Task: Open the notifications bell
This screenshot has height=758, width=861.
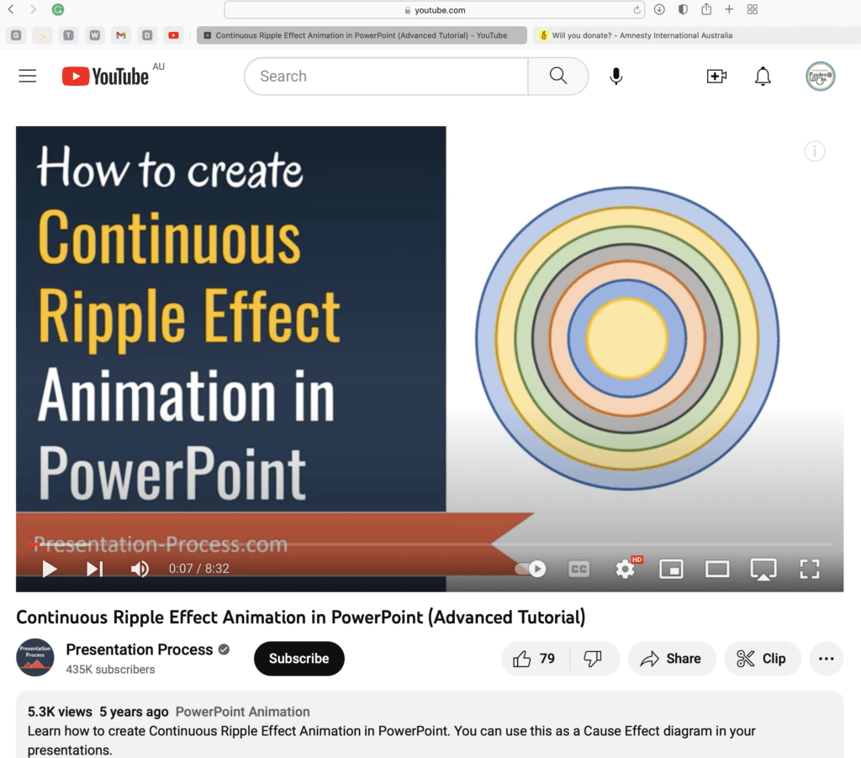Action: tap(763, 77)
